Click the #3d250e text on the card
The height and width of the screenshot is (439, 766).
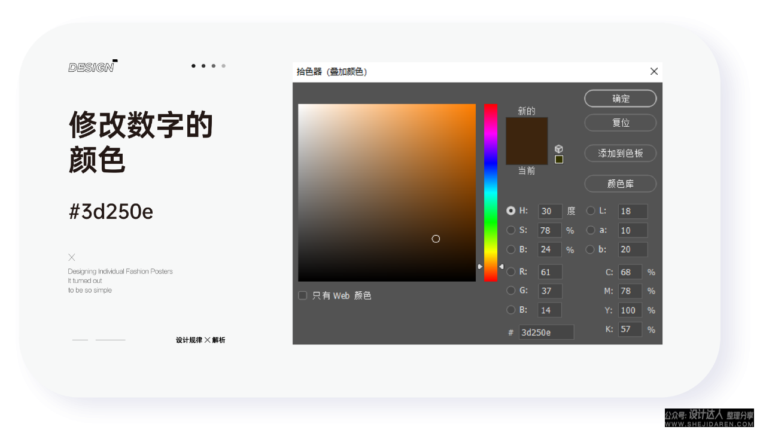(111, 211)
